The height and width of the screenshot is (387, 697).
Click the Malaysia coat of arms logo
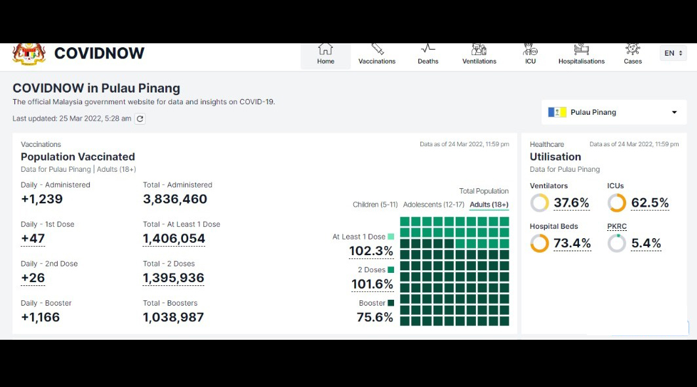[29, 54]
